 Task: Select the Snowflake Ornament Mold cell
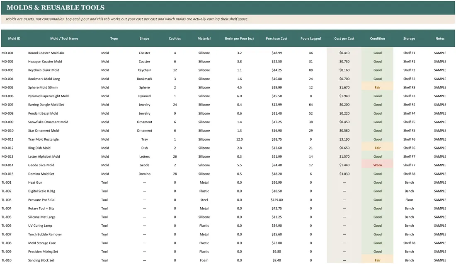pos(48,122)
